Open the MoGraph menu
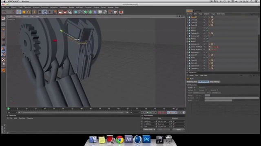 click(79, 7)
